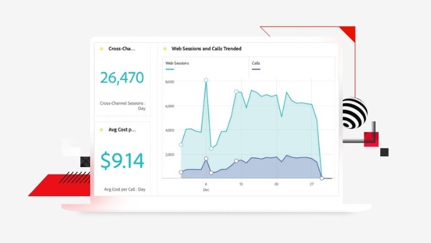Click the Calls peak data point at Dec 6
This screenshot has width=431, height=243.
[x=206, y=159]
